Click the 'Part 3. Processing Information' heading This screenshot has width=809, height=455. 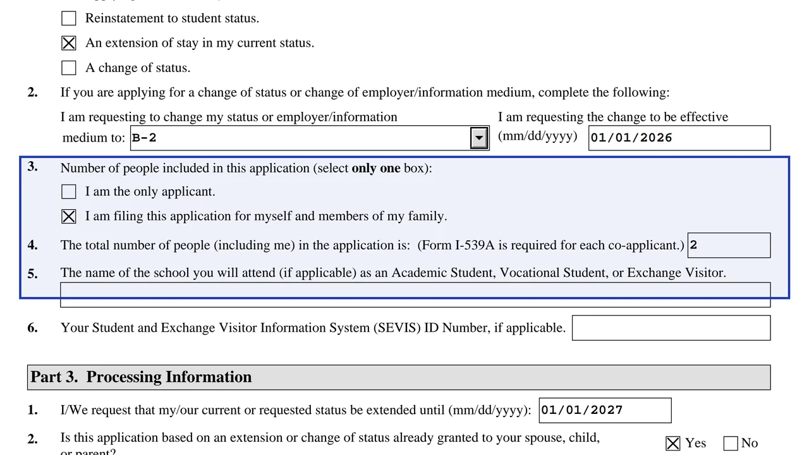coord(141,377)
